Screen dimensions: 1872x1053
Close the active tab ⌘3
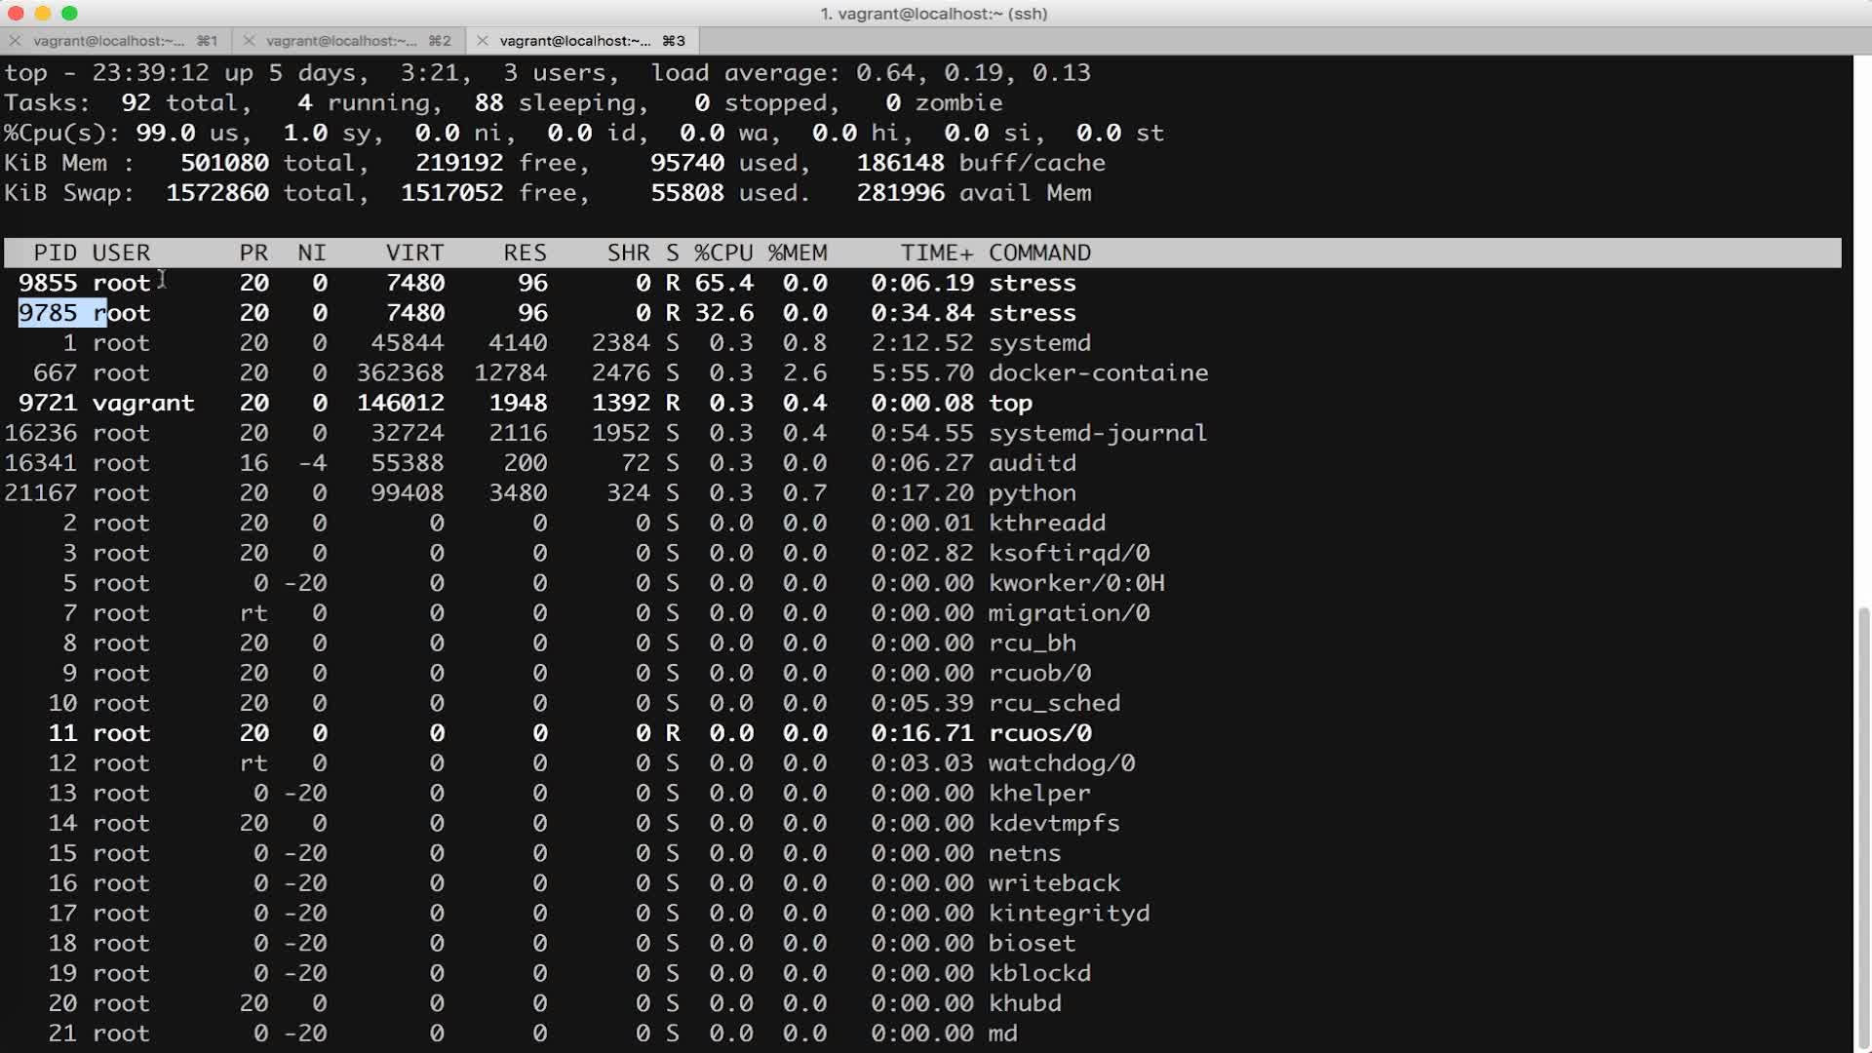click(x=483, y=41)
